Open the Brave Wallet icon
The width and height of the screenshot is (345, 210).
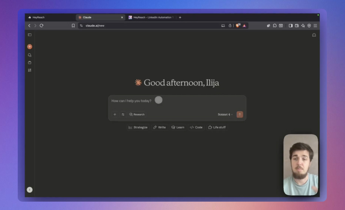[x=297, y=26]
